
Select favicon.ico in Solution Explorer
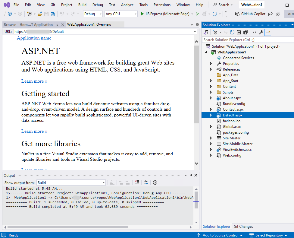(x=232, y=121)
